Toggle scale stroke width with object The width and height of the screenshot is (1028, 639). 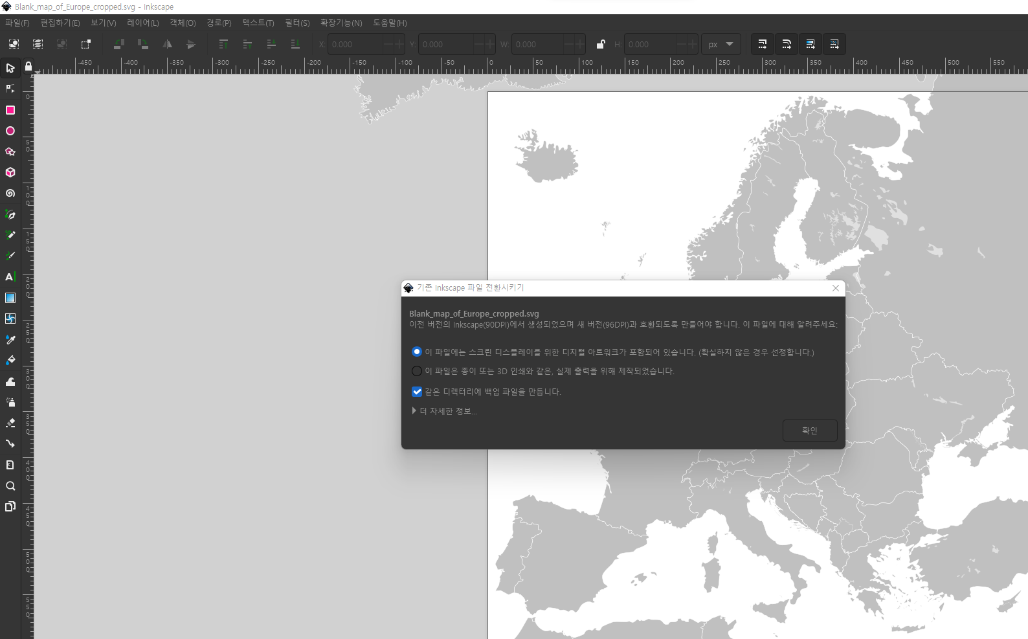click(x=763, y=44)
